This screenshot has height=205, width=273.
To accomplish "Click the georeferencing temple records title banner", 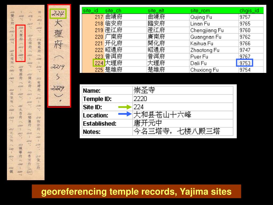I will point(136,191).
